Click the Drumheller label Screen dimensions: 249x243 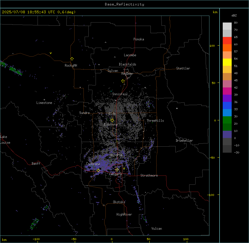184,141
